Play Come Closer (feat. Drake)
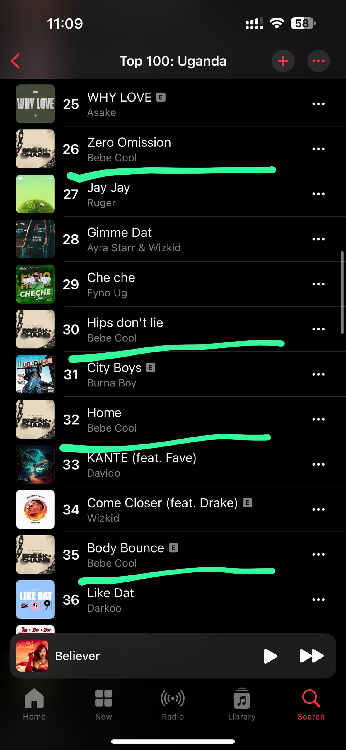This screenshot has width=346, height=750. point(162,509)
